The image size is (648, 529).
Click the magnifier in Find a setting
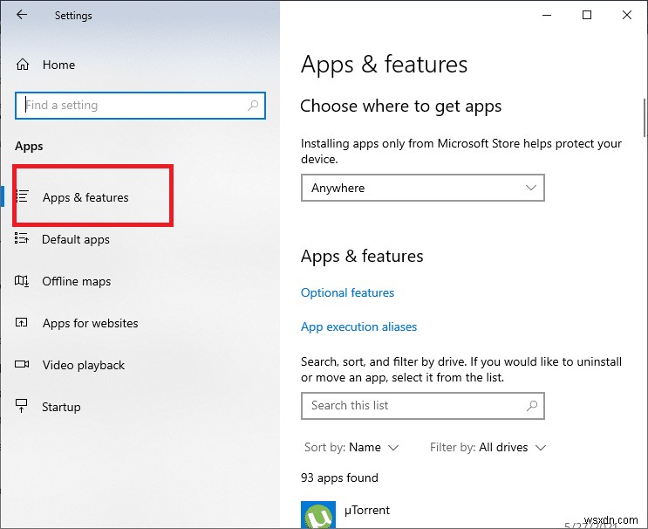(x=253, y=106)
